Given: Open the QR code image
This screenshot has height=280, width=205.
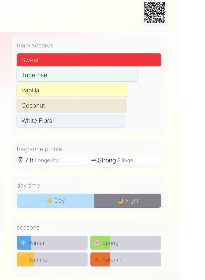Looking at the screenshot, I should click(154, 13).
